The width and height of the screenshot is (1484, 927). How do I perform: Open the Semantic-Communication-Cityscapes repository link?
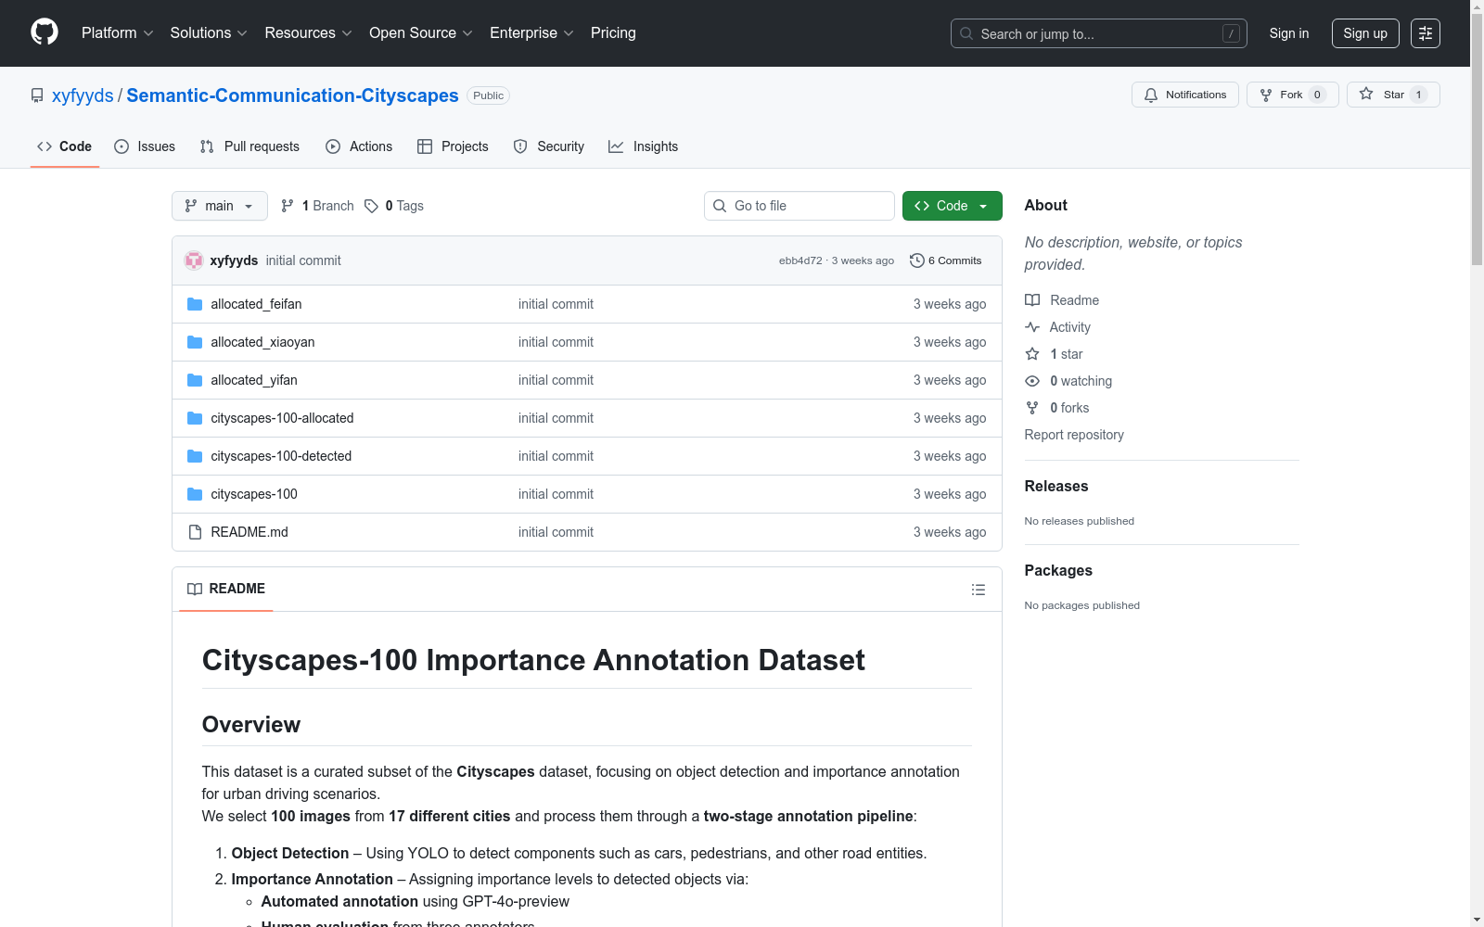pos(292,95)
